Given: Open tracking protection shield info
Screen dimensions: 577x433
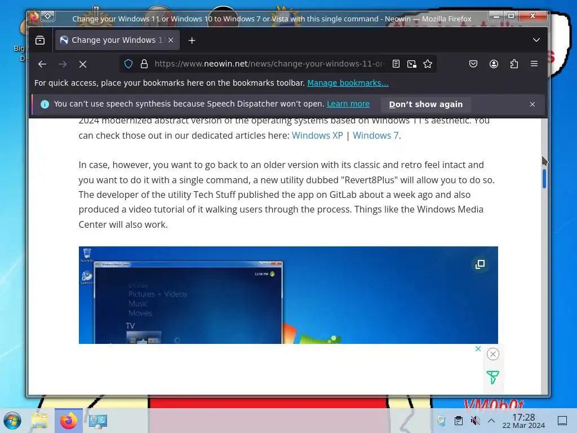Looking at the screenshot, I should pyautogui.click(x=128, y=64).
